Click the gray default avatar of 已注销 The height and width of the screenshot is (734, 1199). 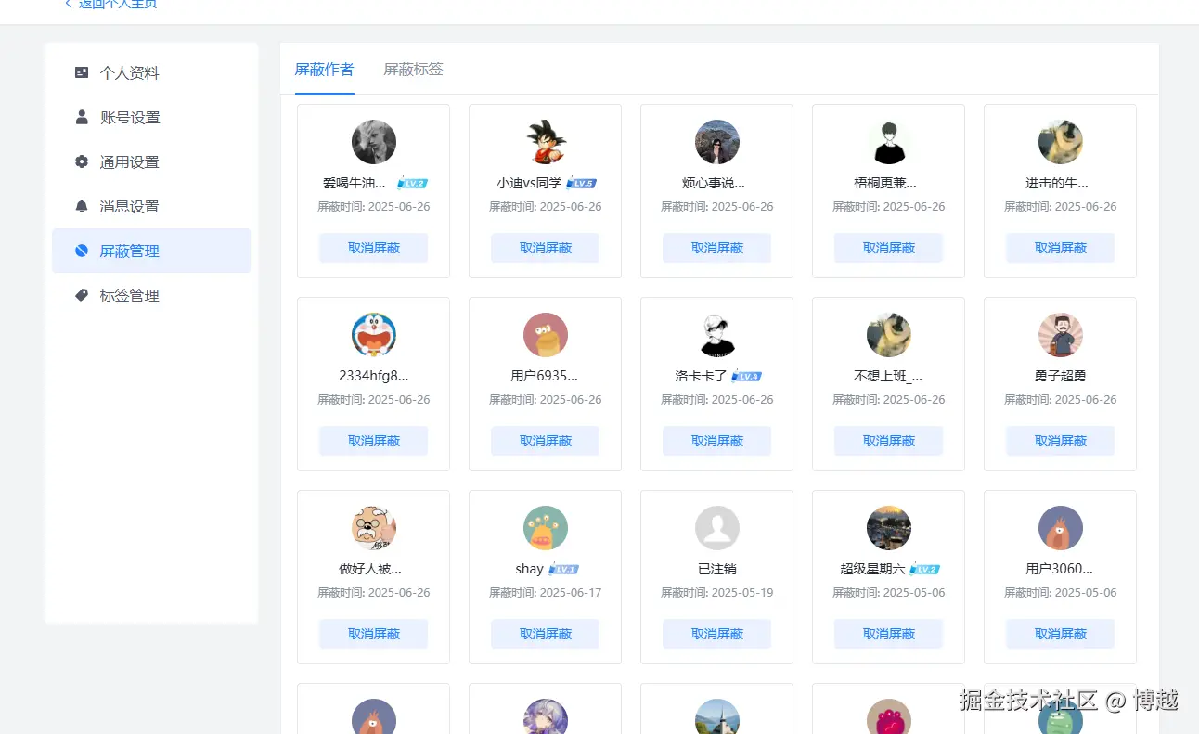(716, 528)
